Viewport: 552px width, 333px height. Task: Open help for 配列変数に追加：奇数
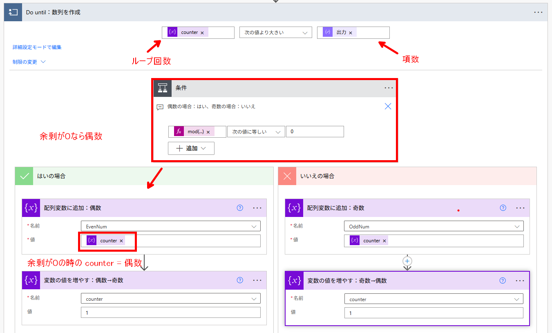click(x=503, y=208)
